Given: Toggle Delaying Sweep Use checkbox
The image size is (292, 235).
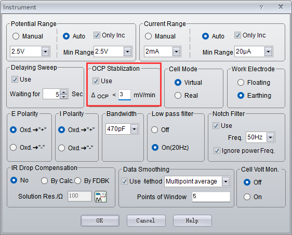Looking at the screenshot, I should 15,79.
